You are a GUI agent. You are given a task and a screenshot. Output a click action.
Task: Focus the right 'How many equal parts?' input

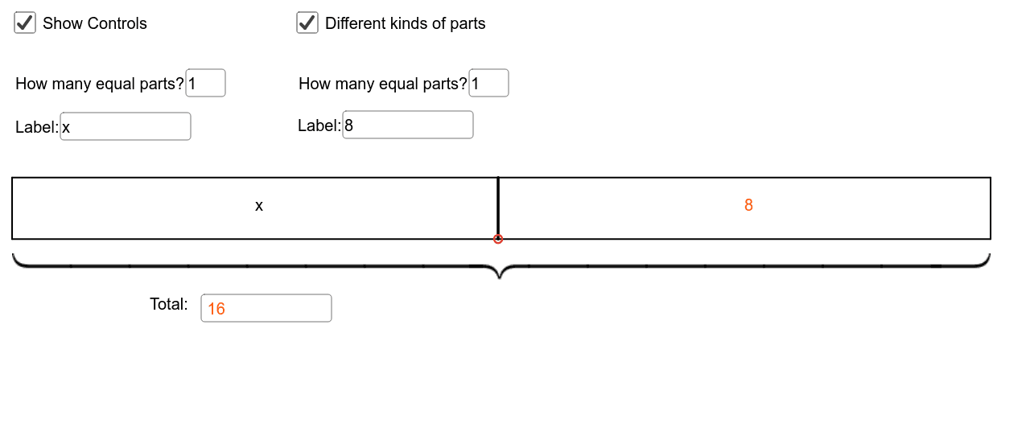point(489,83)
